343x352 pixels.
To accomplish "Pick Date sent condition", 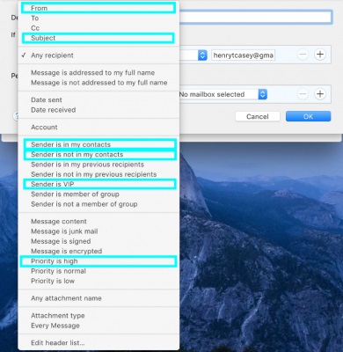I will pos(99,99).
